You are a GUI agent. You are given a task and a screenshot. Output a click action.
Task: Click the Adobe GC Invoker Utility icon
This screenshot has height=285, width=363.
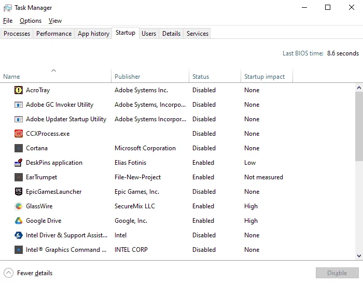point(19,105)
